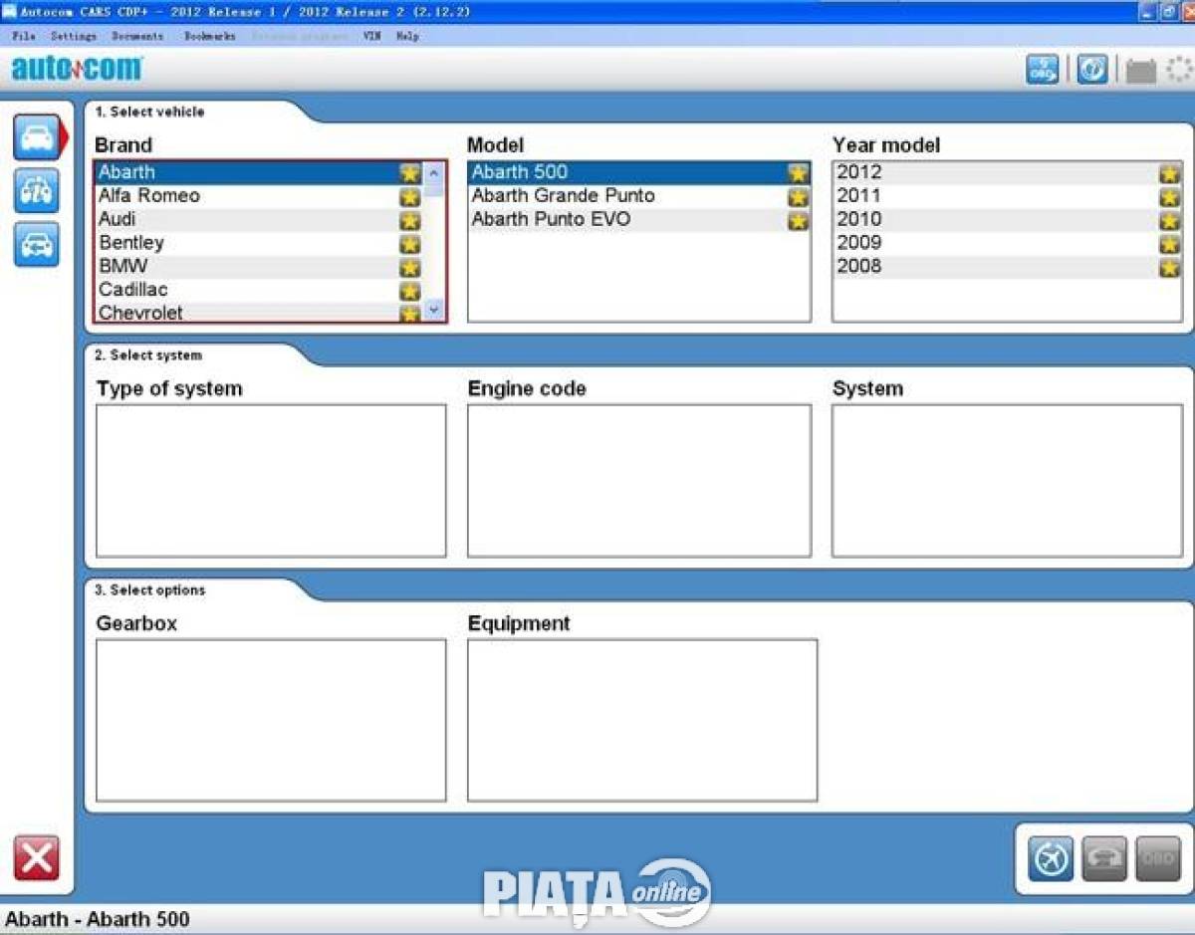Select Audi in the Brand list
The height and width of the screenshot is (935, 1195).
point(259,219)
